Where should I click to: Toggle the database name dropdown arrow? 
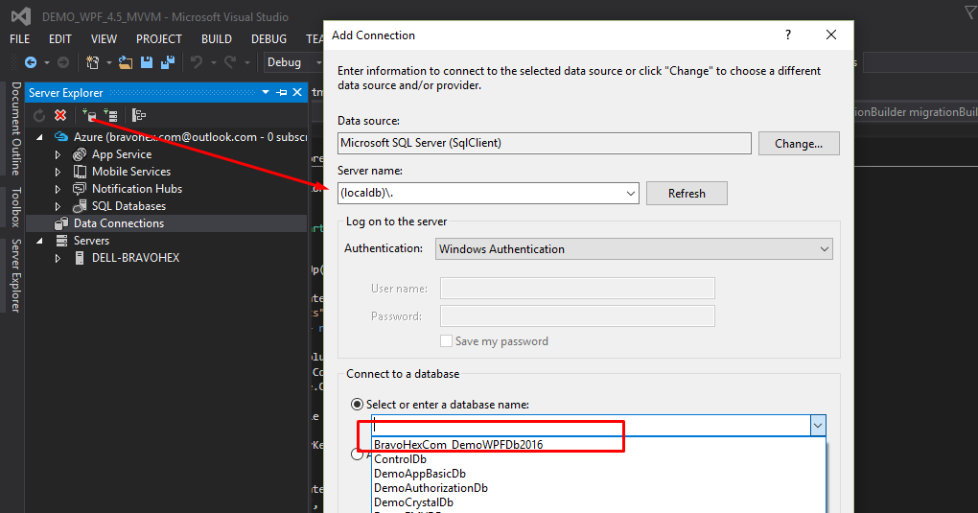tap(817, 426)
